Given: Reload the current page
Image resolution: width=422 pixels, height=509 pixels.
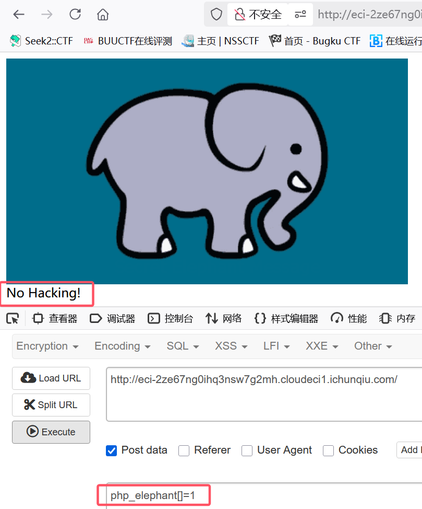Looking at the screenshot, I should [75, 14].
